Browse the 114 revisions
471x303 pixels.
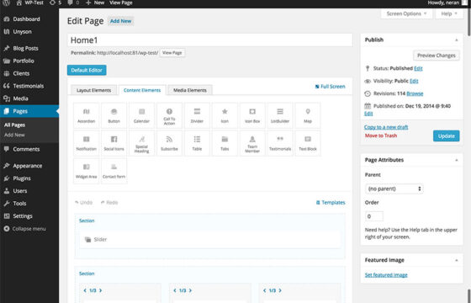coord(415,93)
